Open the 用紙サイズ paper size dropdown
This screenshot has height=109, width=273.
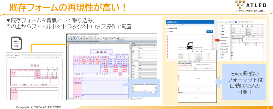click(x=226, y=22)
